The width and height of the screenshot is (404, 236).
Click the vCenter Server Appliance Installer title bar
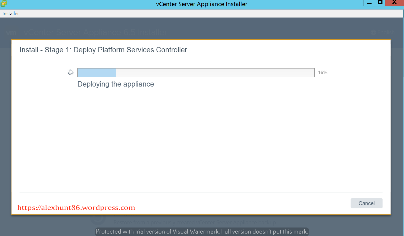(202, 4)
